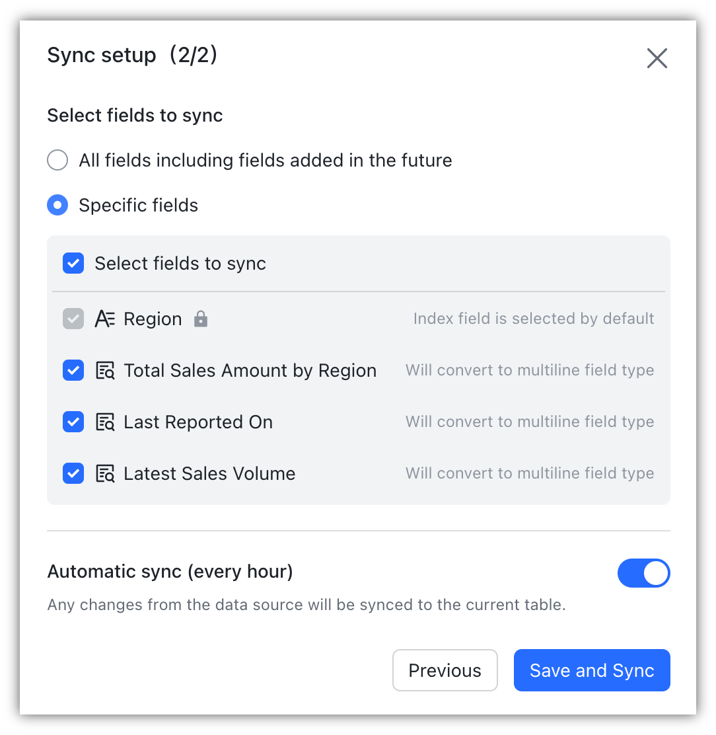Click the text field icon beside Region
The image size is (716, 735).
[105, 319]
